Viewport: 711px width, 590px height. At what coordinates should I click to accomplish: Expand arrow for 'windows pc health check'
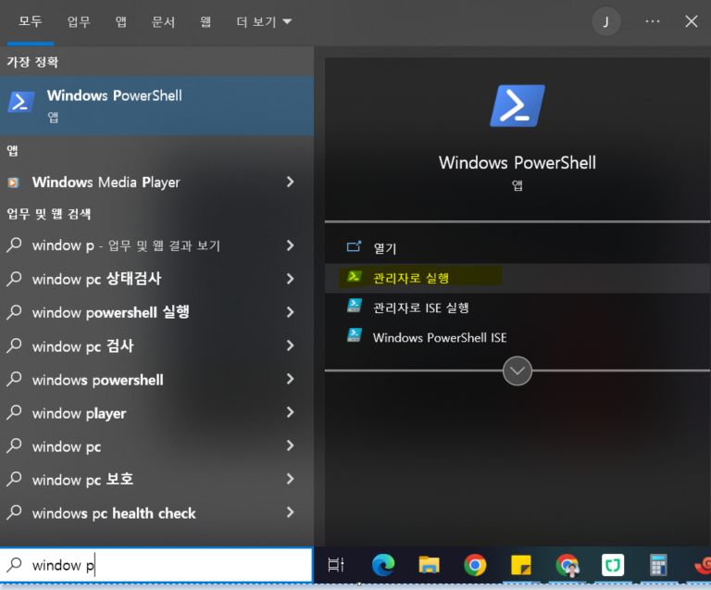point(290,513)
